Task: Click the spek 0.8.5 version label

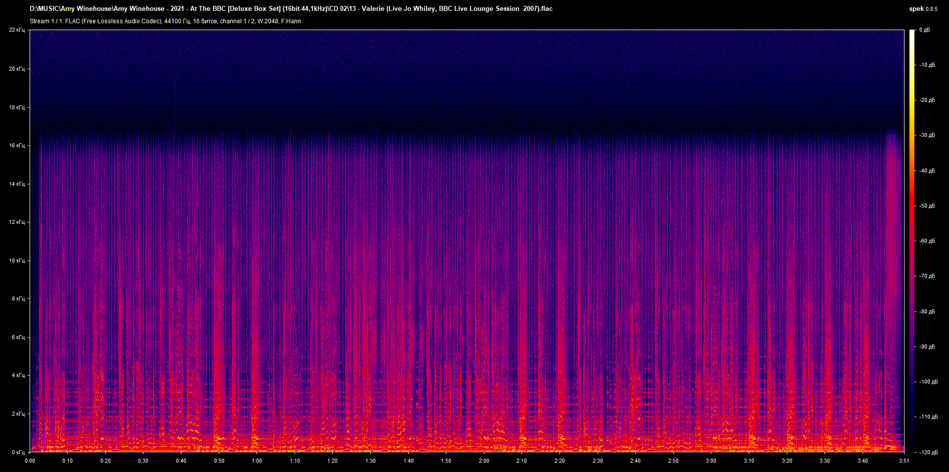Action: [x=923, y=9]
